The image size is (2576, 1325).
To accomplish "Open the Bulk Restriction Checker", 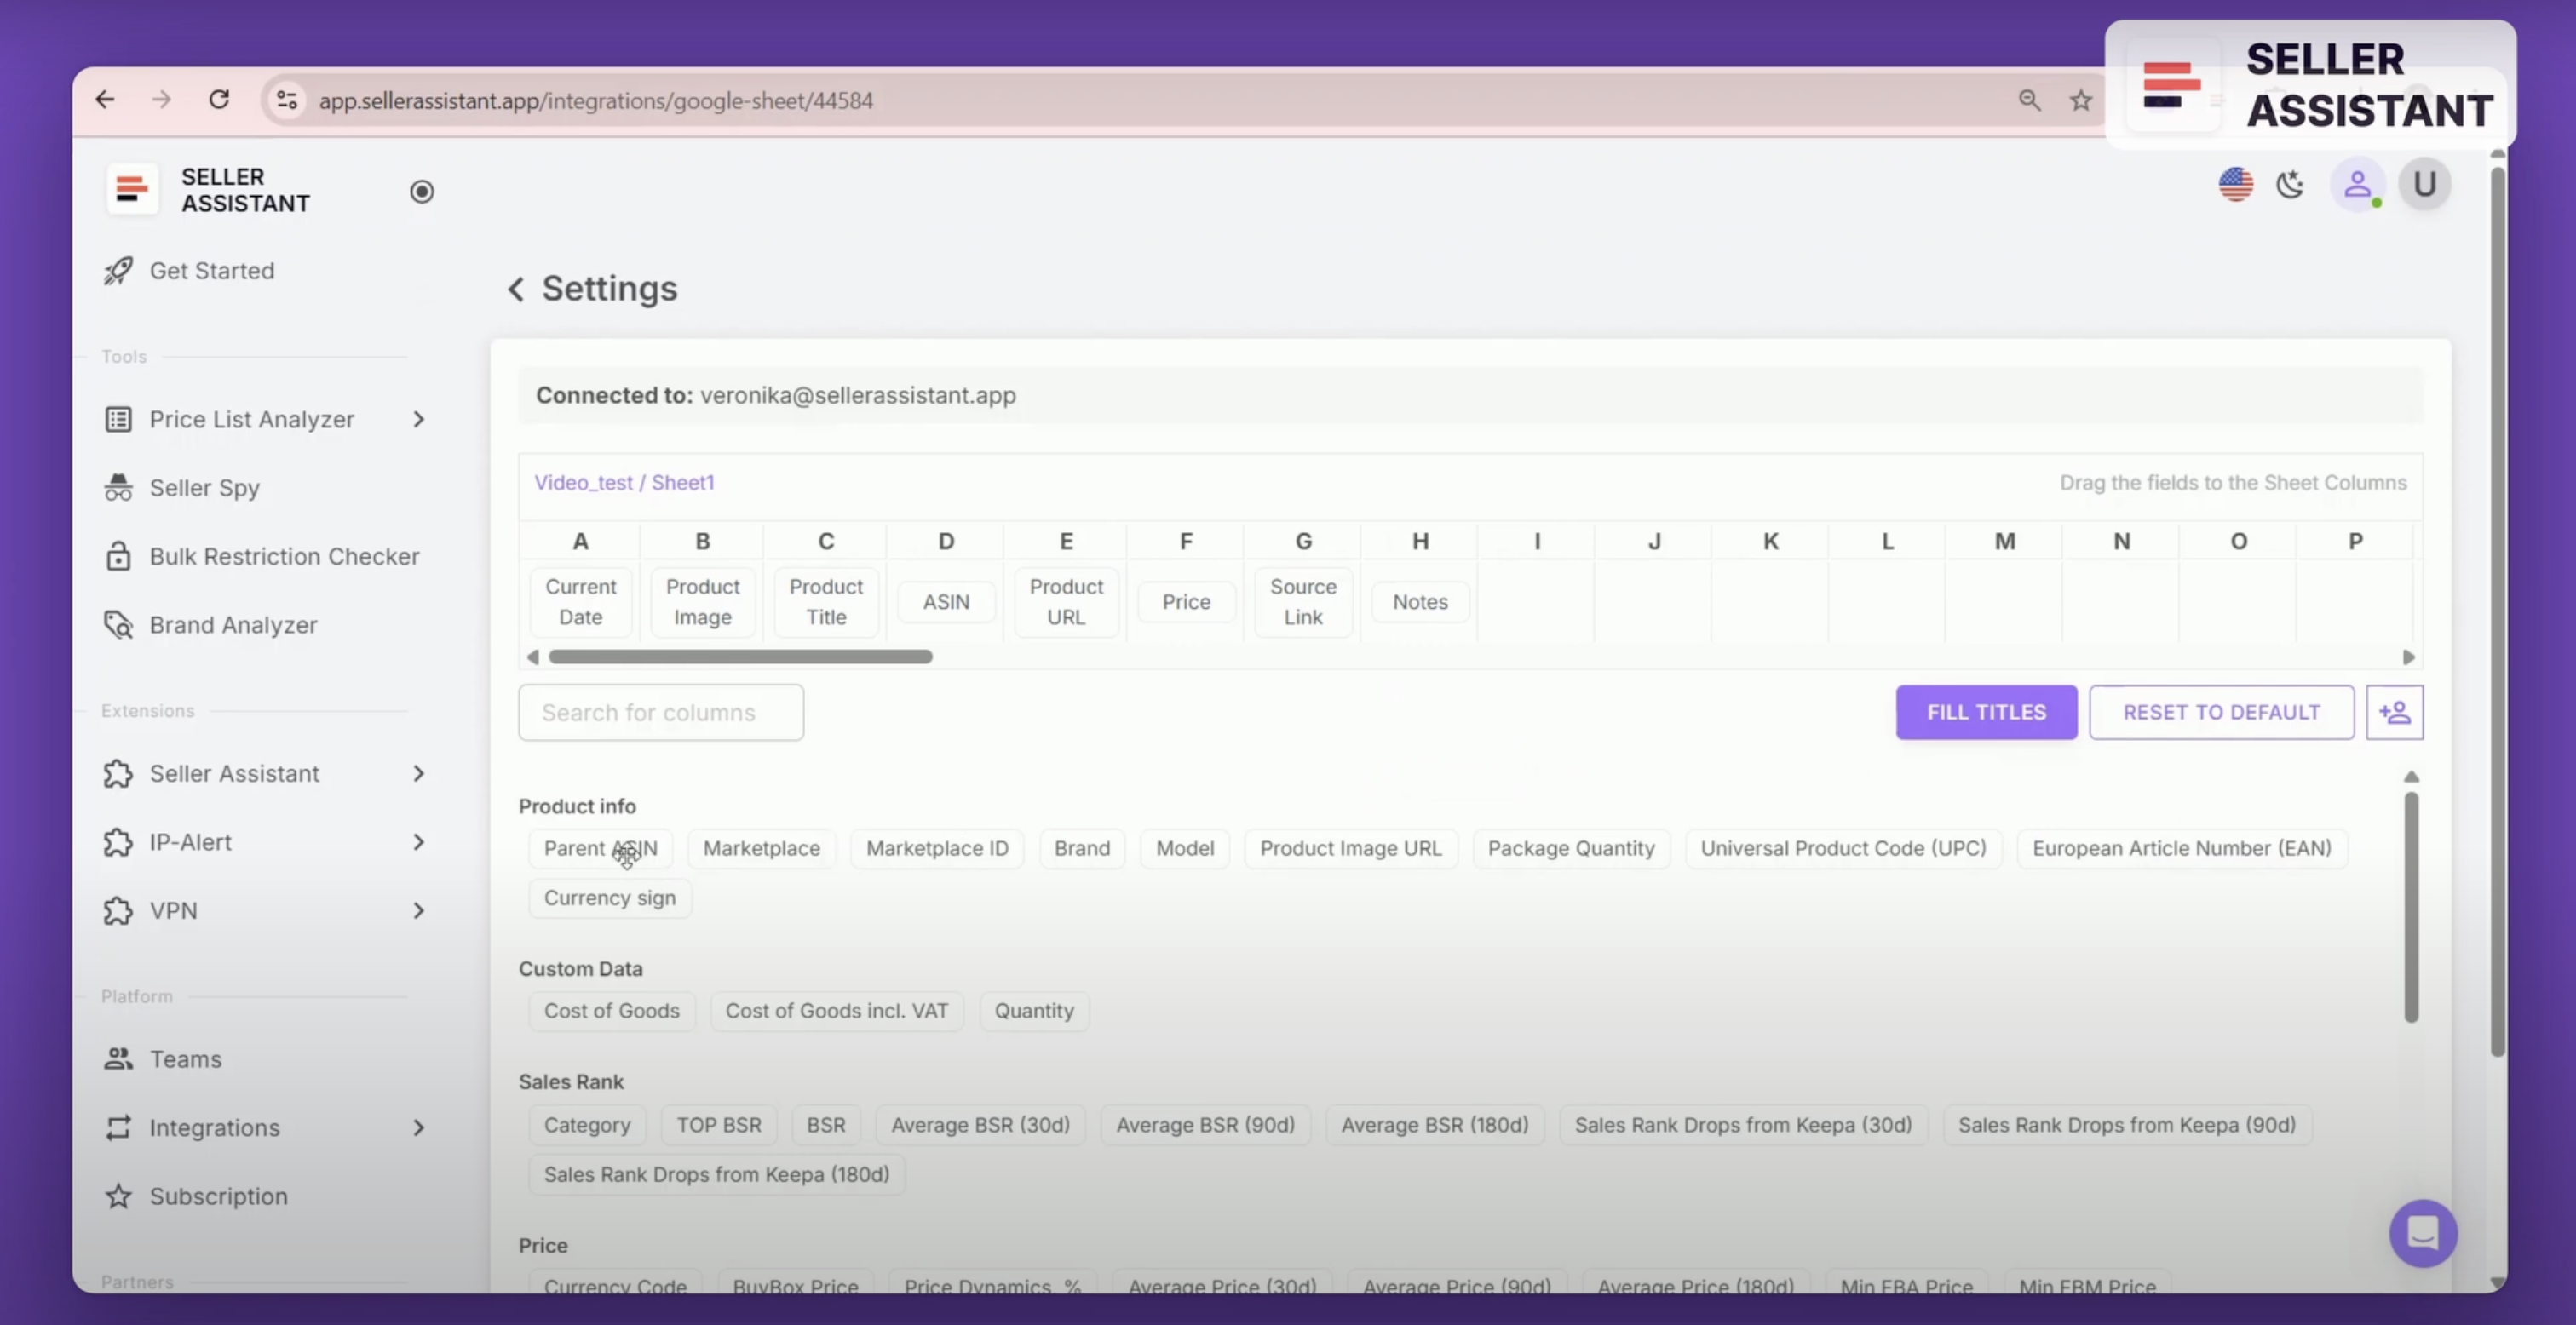I will [x=285, y=556].
